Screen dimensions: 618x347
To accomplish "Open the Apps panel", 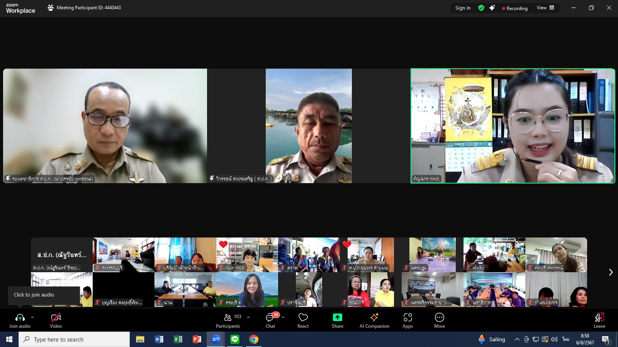I will tap(407, 320).
